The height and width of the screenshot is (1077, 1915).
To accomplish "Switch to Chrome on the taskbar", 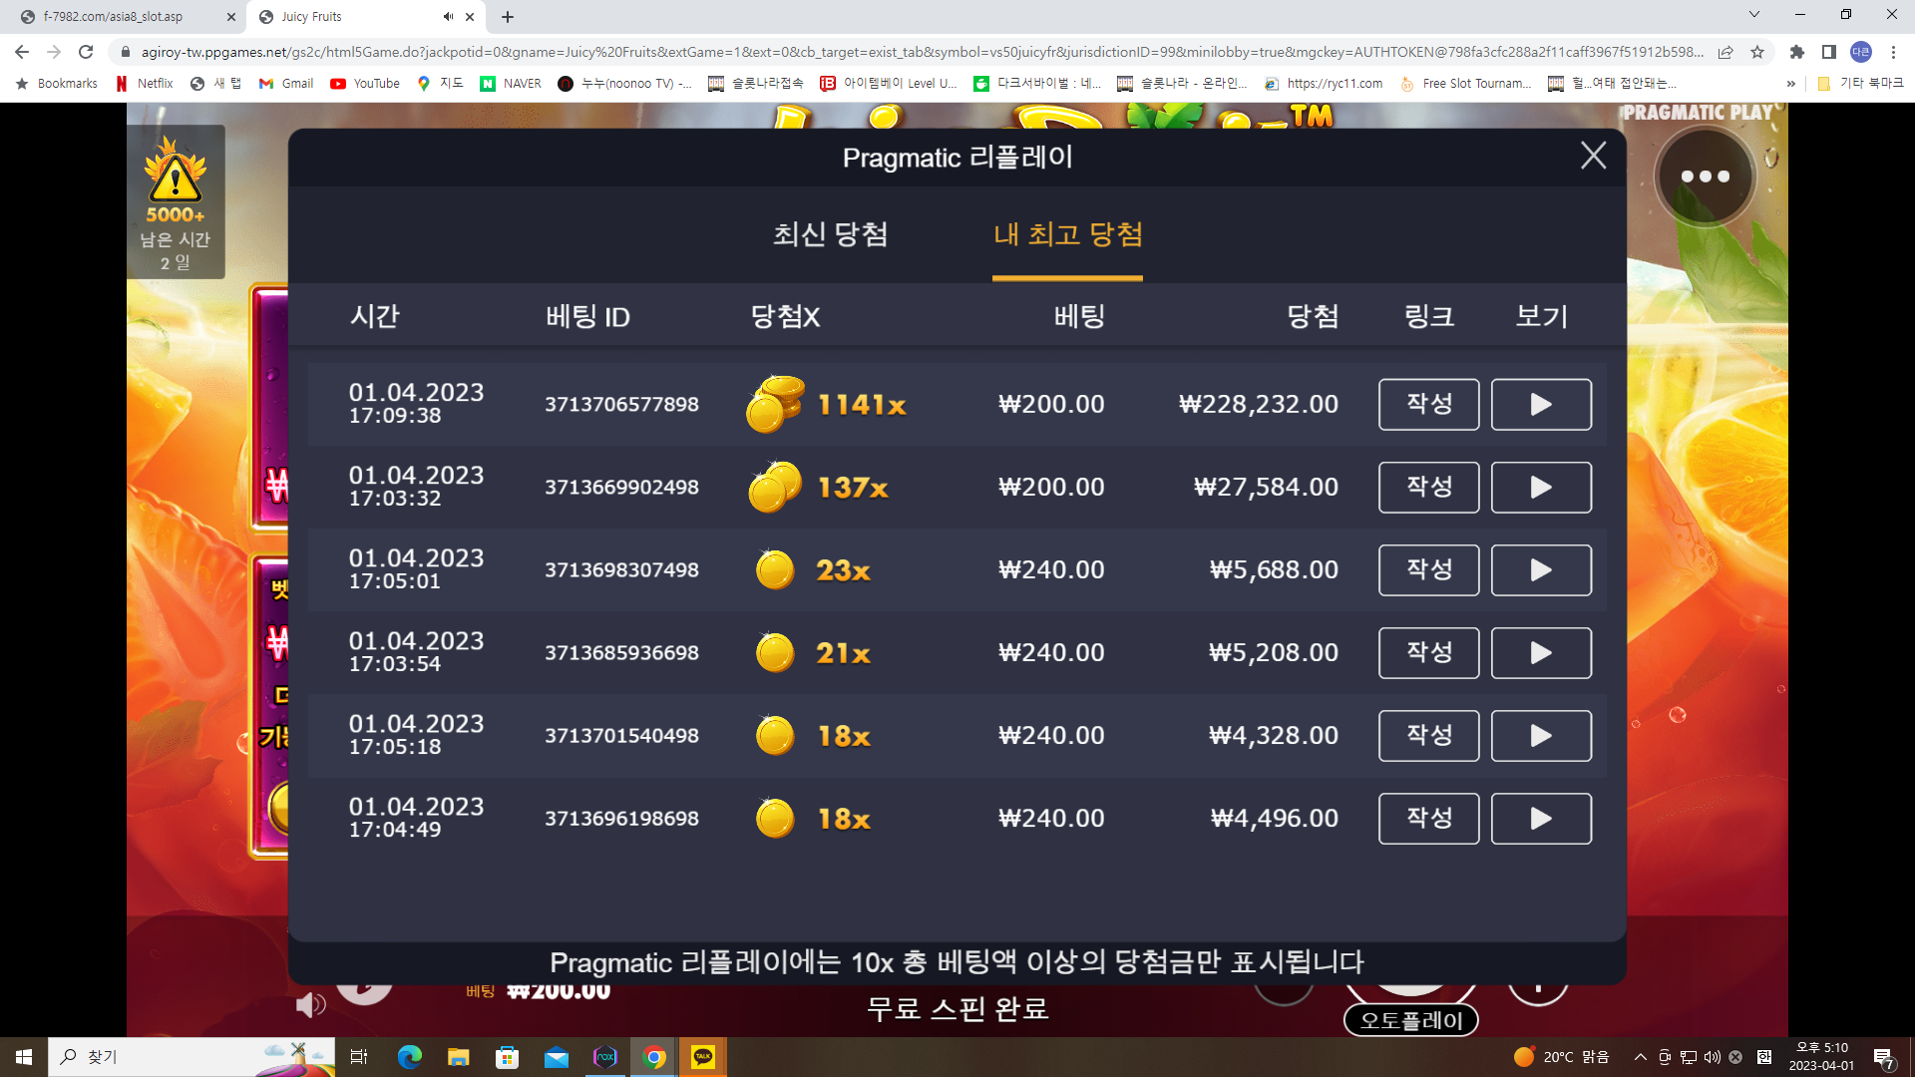I will 654,1057.
